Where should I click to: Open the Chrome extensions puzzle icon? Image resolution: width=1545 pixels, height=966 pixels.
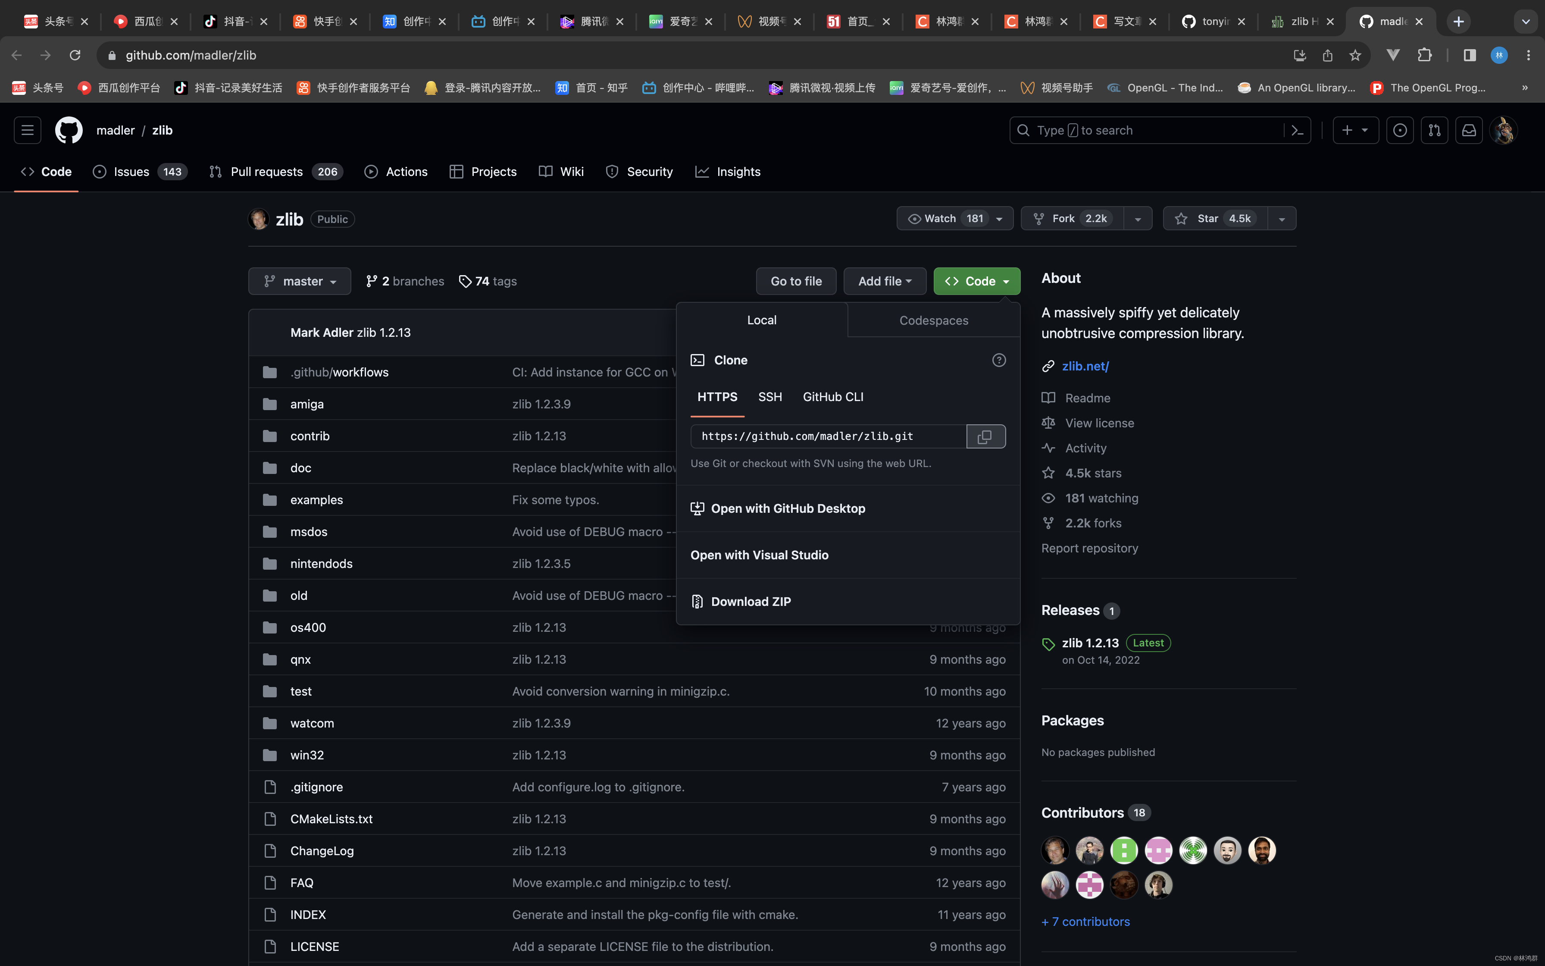(1424, 56)
